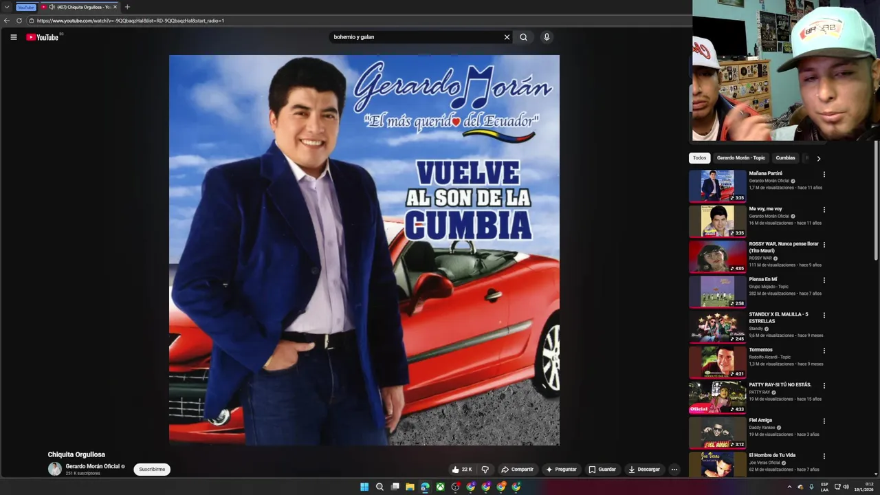Select the Gerardo Morán - Topic chip
The image size is (880, 495).
click(x=740, y=158)
